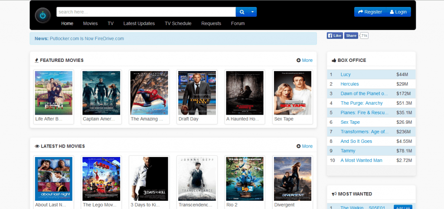
Task: Click the flame icon beside Featured Movies
Action: 36,60
